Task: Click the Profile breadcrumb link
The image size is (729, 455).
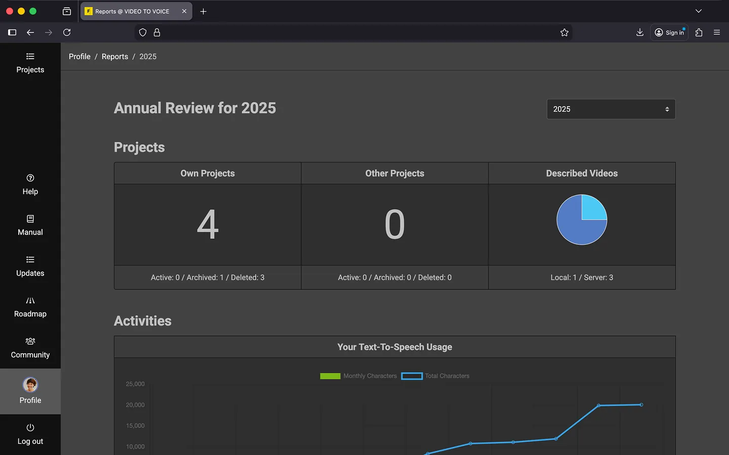Action: [79, 57]
